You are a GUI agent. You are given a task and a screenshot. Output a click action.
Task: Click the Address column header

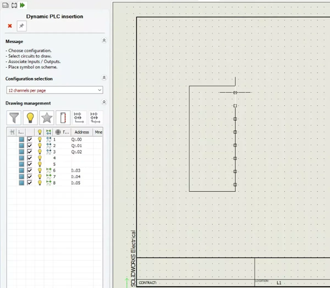click(82, 132)
